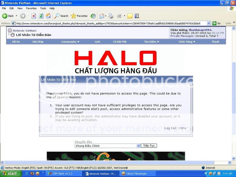
Task: Click the Yahoo smiley quick launch icon
Action: coord(37,173)
